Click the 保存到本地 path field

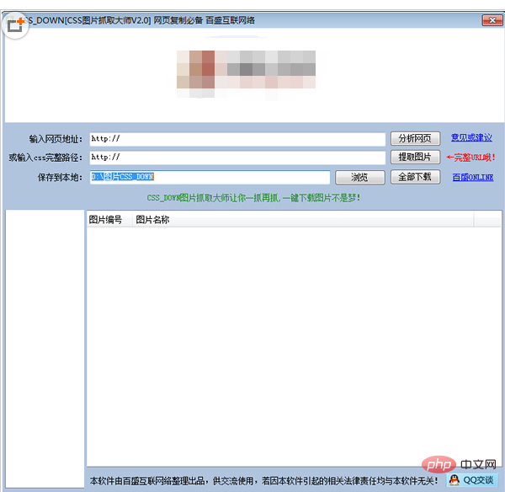(210, 177)
